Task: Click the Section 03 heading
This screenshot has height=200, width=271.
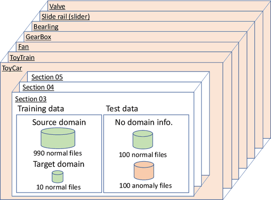Action: (31, 99)
